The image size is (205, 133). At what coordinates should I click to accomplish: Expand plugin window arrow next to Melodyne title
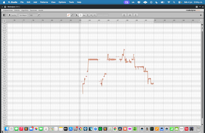[2, 7]
